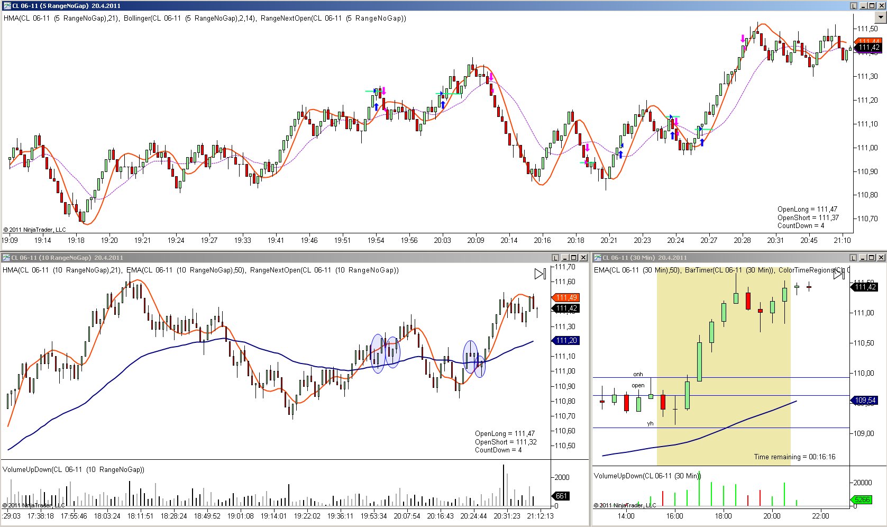The width and height of the screenshot is (887, 527).
Task: Click the 111,42 black price marker in top chart
Action: click(x=868, y=48)
